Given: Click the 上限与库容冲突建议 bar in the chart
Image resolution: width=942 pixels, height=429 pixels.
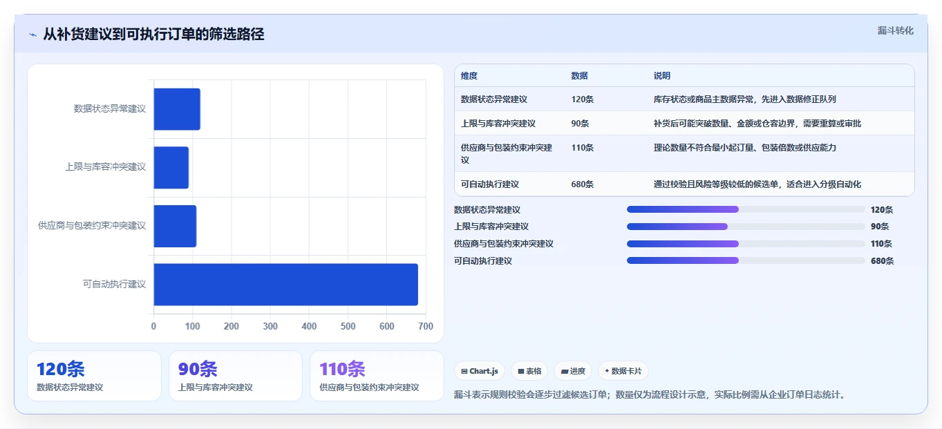Looking at the screenshot, I should click(171, 167).
